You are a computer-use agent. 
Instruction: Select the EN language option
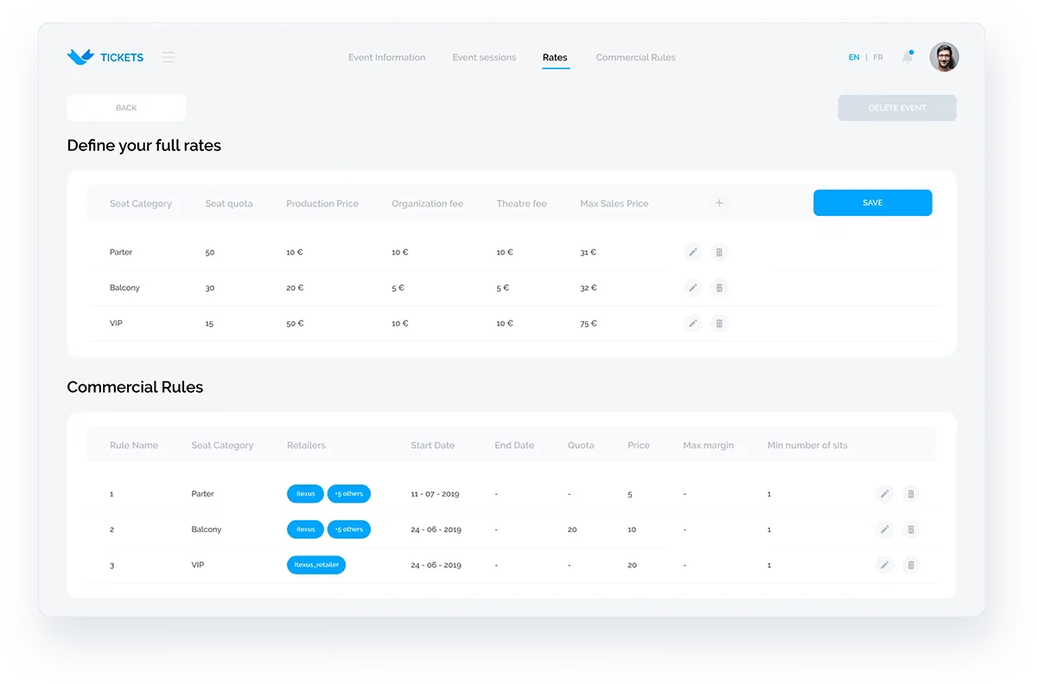[854, 58]
